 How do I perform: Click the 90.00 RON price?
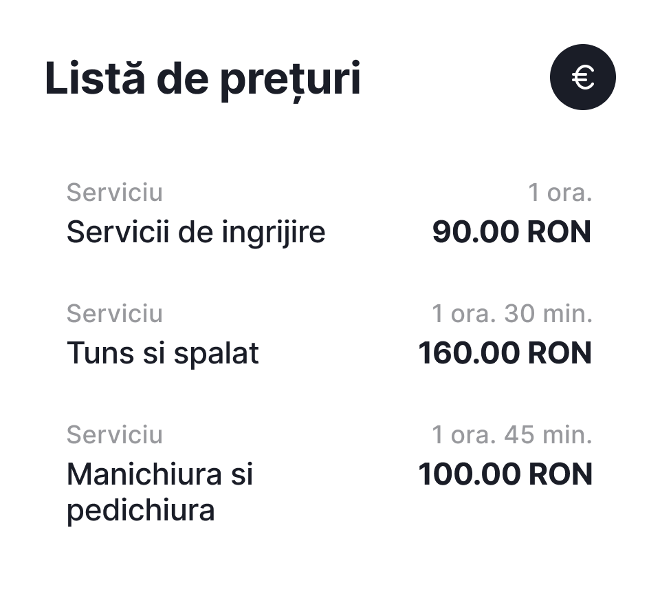511,233
